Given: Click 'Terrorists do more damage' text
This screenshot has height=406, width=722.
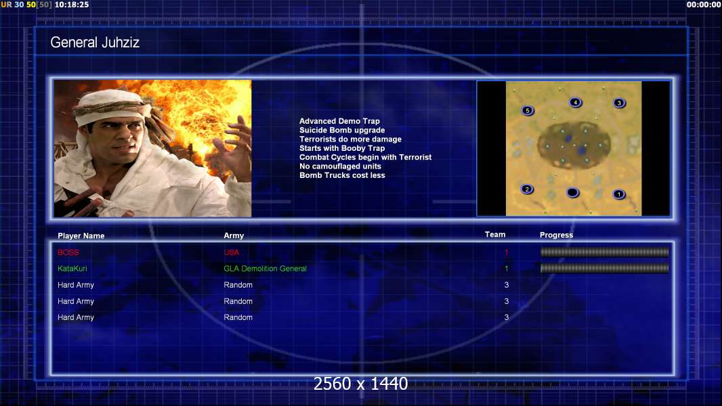Looking at the screenshot, I should 350,139.
